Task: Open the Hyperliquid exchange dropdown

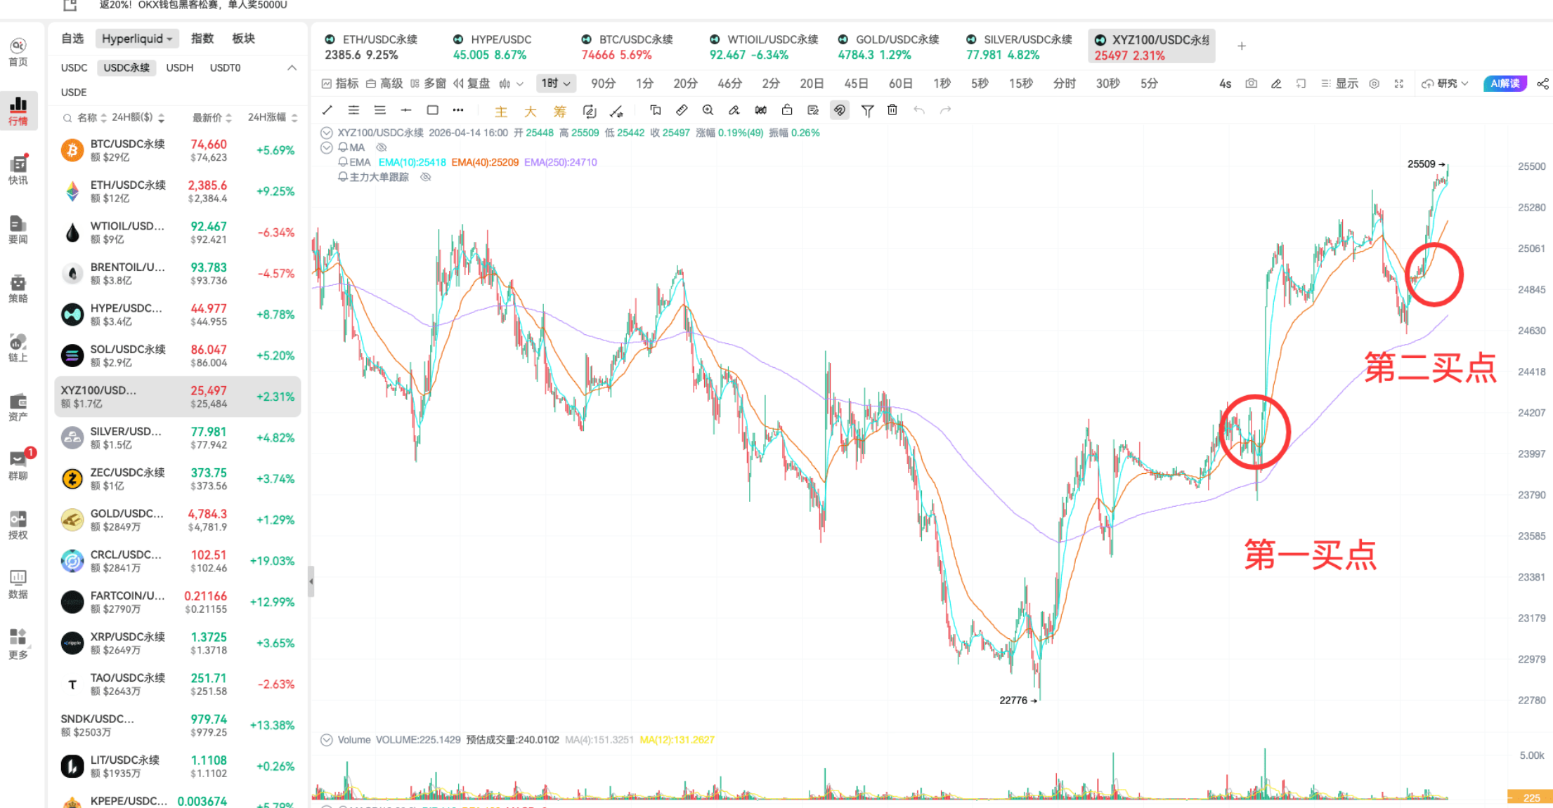Action: (x=136, y=38)
